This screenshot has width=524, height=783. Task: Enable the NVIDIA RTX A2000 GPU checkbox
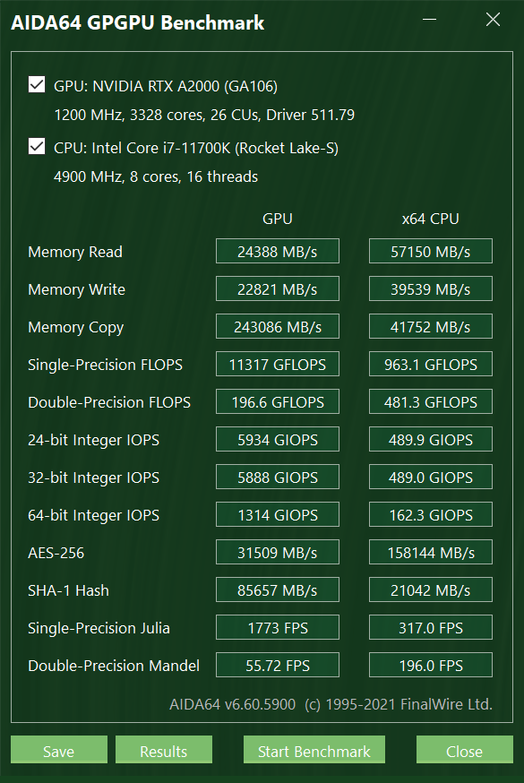click(x=37, y=84)
